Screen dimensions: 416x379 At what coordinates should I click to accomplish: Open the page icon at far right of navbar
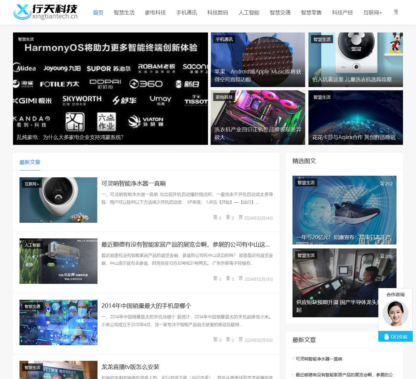[x=396, y=13]
